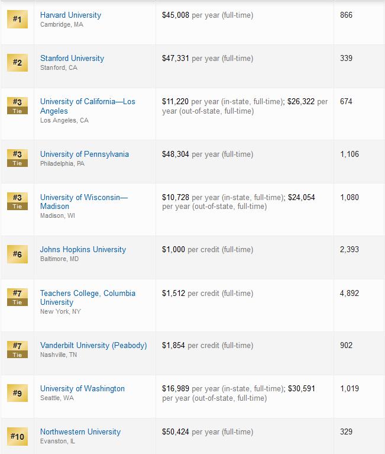385x454 pixels.
Task: Click the #3 Tie badge beside University of Pennsylvania
Action: (17, 158)
